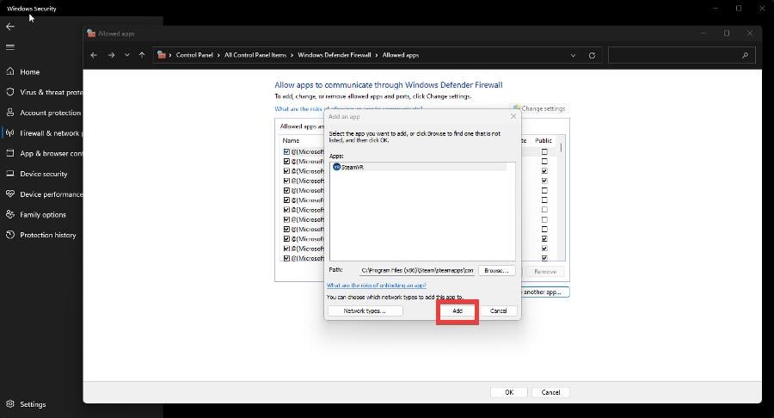774x418 pixels.
Task: Toggle second app's name checkbox in list
Action: [x=286, y=162]
